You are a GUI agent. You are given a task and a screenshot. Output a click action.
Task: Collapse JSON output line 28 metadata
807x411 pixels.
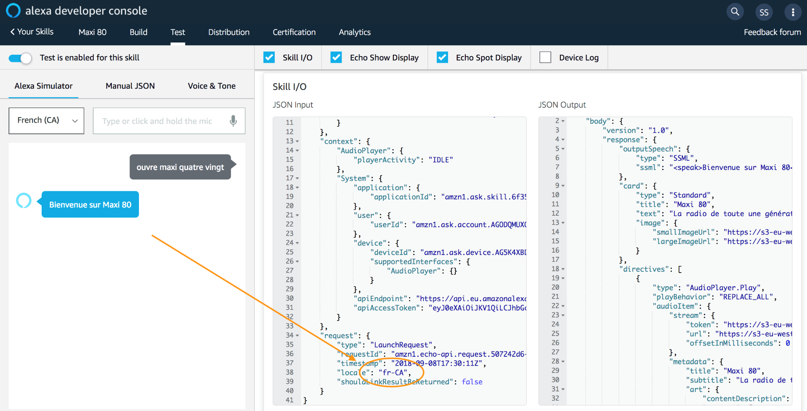tap(563, 361)
